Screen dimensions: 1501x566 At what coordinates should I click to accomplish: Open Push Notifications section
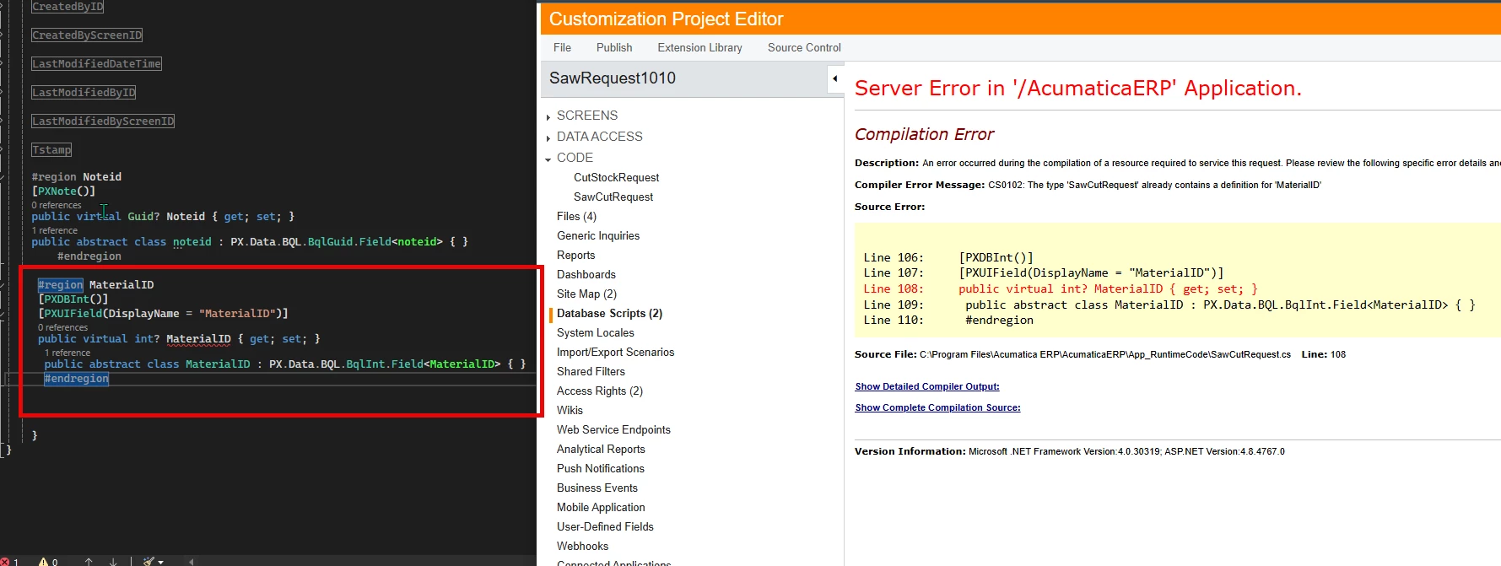coord(601,468)
